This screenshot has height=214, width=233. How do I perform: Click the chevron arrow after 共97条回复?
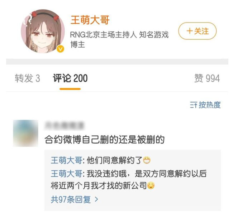coord(96,199)
